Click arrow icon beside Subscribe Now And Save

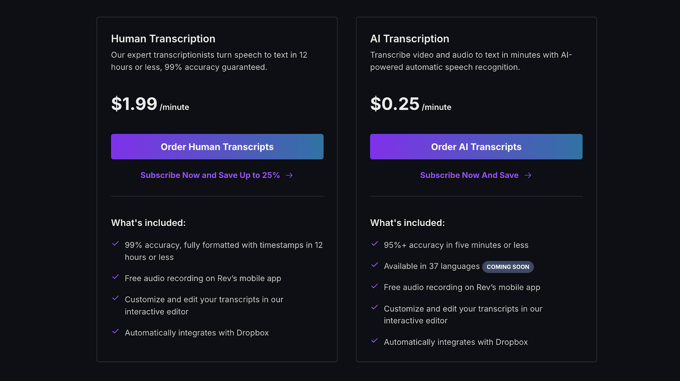[x=528, y=175]
